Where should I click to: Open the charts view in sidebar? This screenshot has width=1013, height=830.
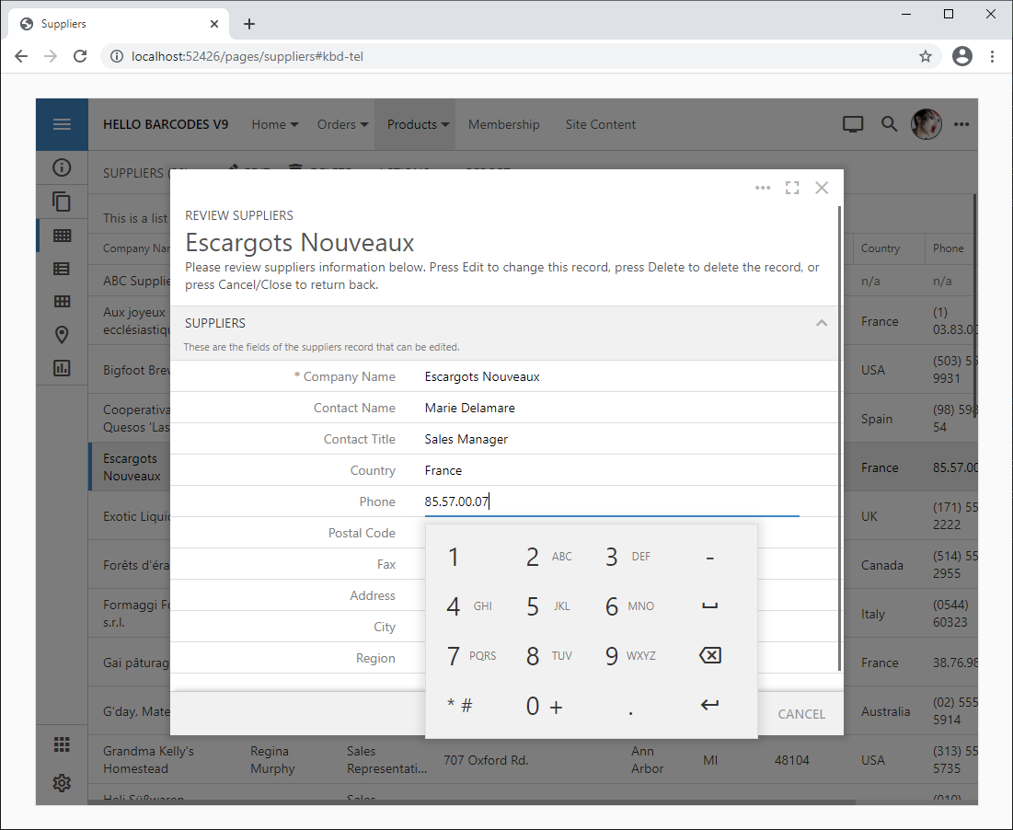click(x=62, y=368)
